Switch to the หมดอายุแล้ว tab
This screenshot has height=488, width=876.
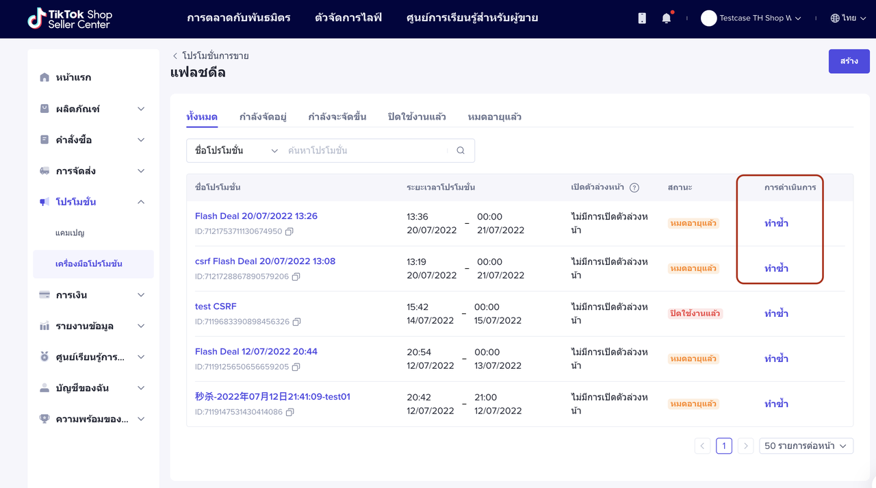494,117
